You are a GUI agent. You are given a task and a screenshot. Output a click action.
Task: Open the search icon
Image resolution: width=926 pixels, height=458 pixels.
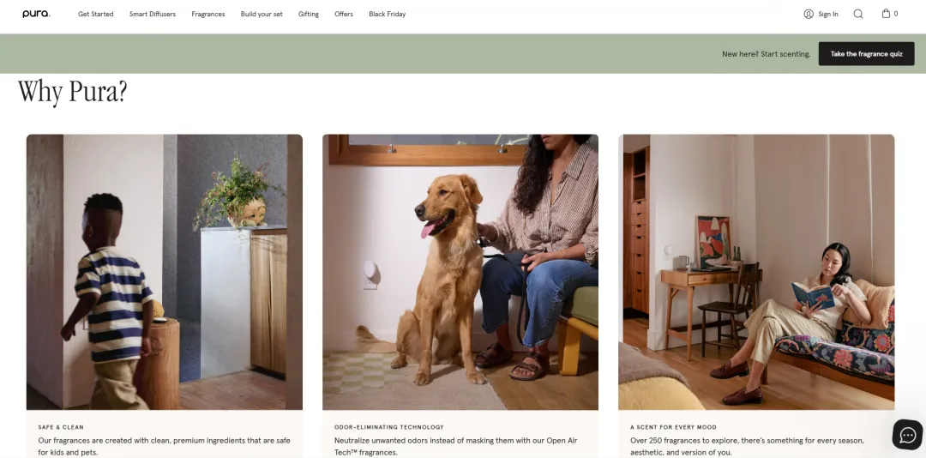[x=858, y=15]
